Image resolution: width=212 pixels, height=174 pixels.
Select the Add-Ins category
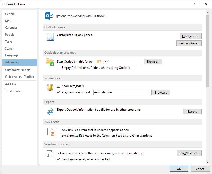pyautogui.click(x=20, y=84)
